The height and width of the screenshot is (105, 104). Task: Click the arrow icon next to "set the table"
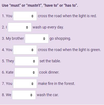pos(34,61)
